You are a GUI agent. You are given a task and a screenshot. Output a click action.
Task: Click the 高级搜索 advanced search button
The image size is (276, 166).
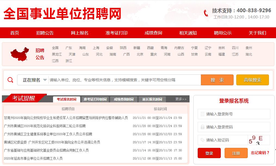[252, 80]
